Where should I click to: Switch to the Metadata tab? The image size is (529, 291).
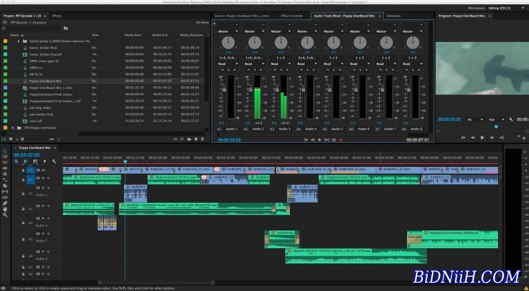tap(394, 16)
